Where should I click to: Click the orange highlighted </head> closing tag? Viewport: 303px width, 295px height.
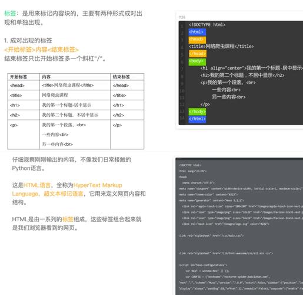pos(198,54)
